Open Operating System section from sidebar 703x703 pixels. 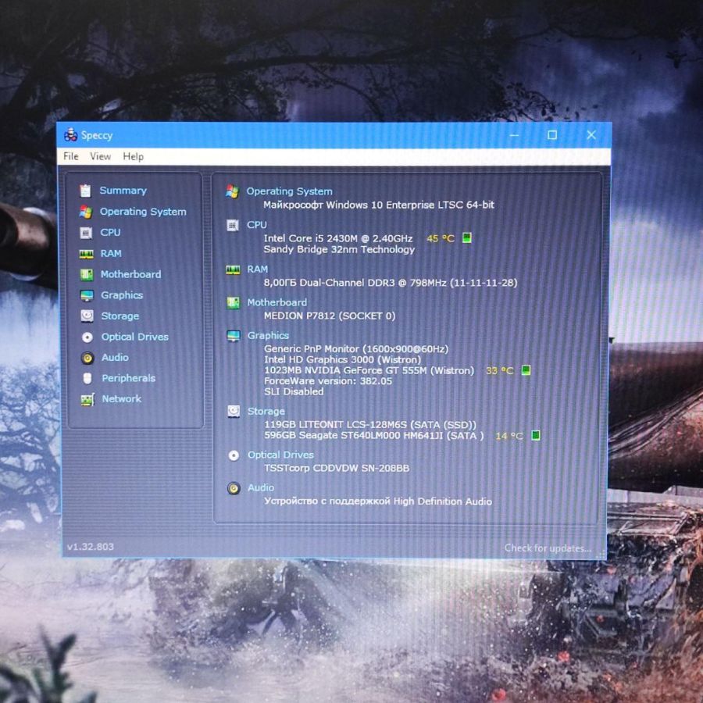click(x=143, y=212)
